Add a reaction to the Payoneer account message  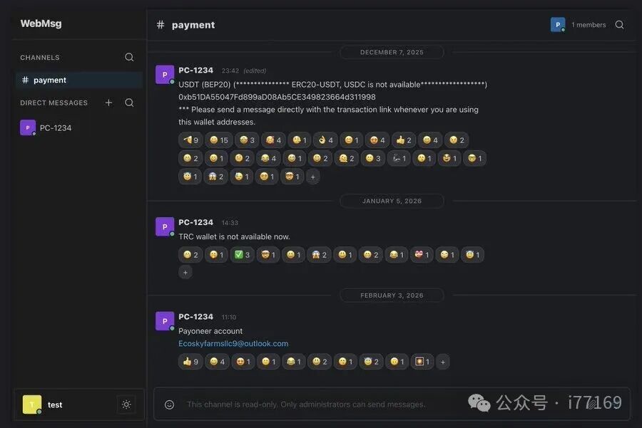pyautogui.click(x=442, y=362)
